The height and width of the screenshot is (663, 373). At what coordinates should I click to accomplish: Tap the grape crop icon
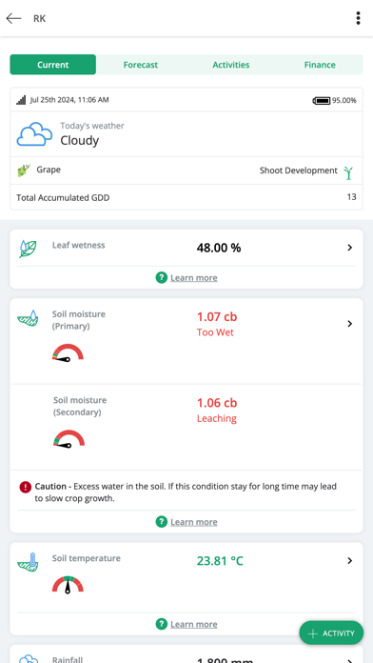(x=24, y=171)
